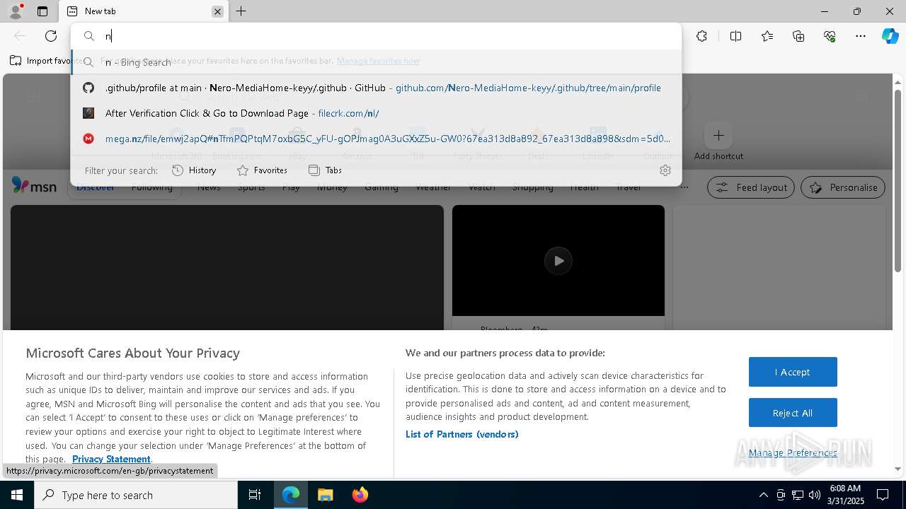Click the page vertical scrollbar

click(x=898, y=180)
